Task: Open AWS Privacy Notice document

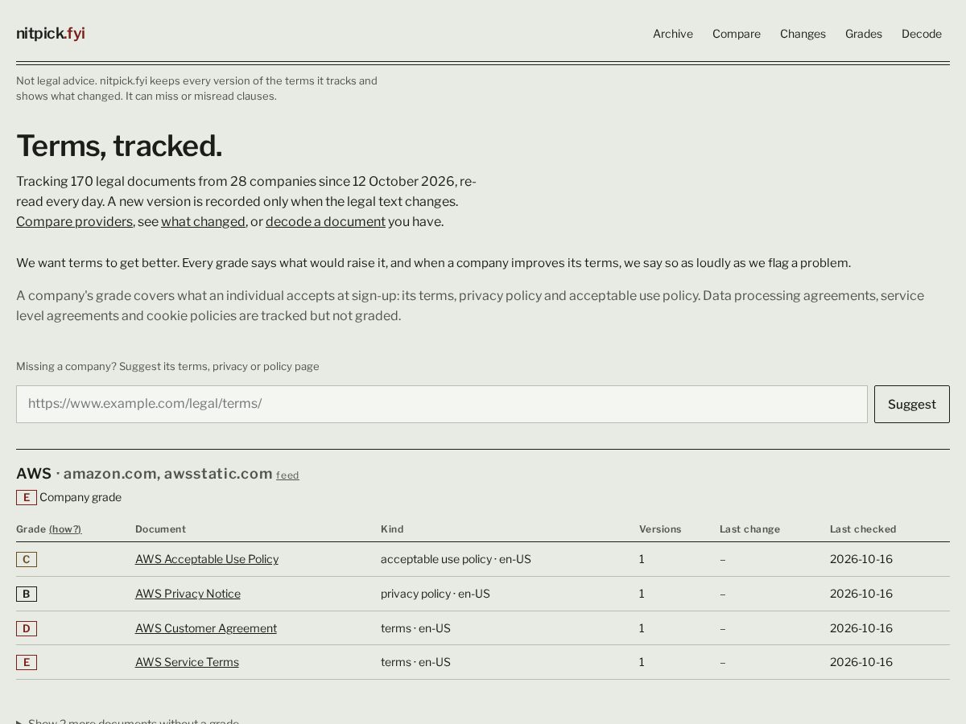Action: click(188, 594)
